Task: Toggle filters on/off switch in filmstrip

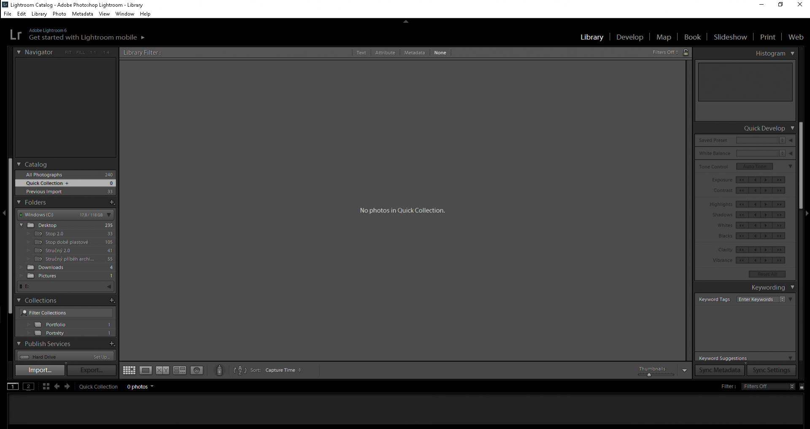Action: (802, 386)
